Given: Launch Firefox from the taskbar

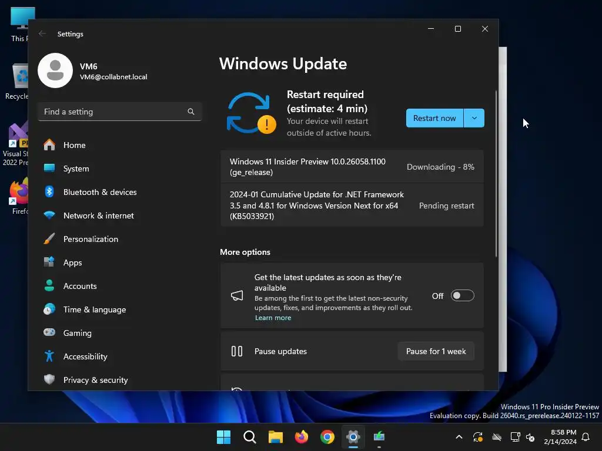Looking at the screenshot, I should click(x=302, y=437).
